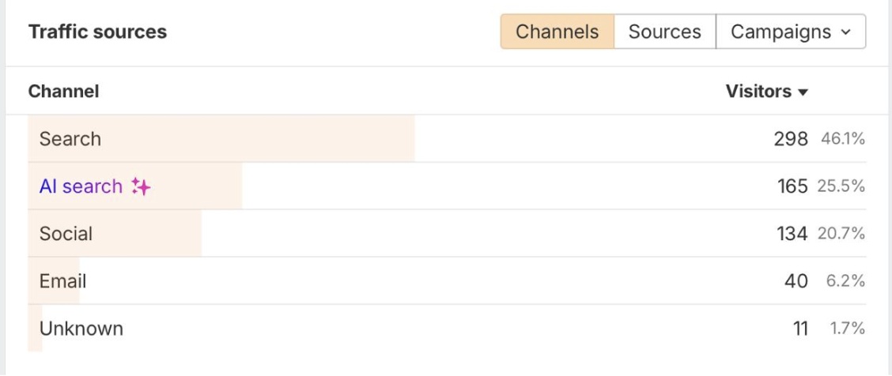Switch to the Sources tab

[x=664, y=32]
